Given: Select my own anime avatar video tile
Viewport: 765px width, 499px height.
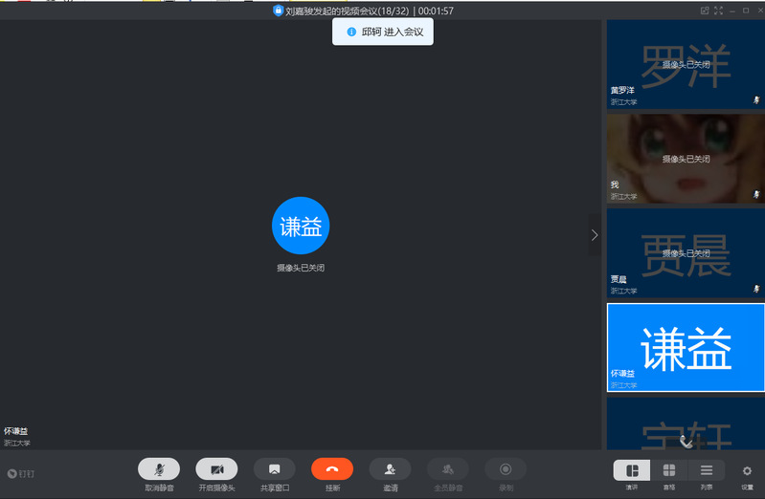Looking at the screenshot, I should coord(686,158).
